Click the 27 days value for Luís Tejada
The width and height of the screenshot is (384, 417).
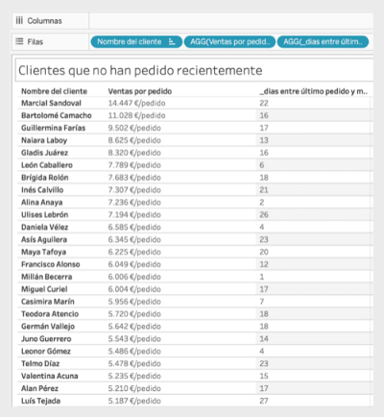pos(264,401)
